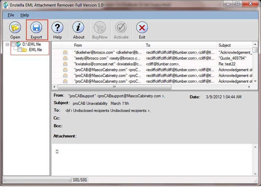Open the Help question mark icon
This screenshot has width=261, height=187.
(57, 28)
